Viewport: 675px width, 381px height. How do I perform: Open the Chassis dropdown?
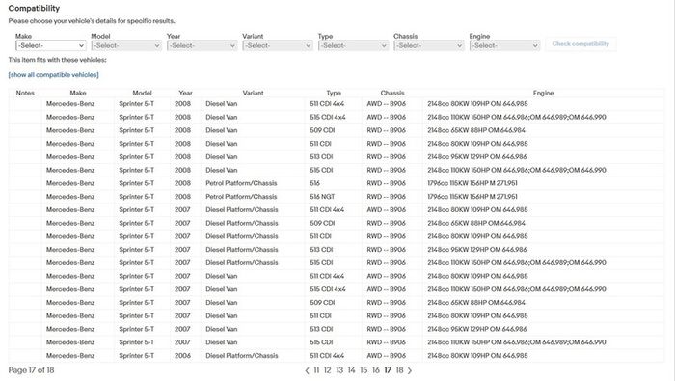coord(429,45)
